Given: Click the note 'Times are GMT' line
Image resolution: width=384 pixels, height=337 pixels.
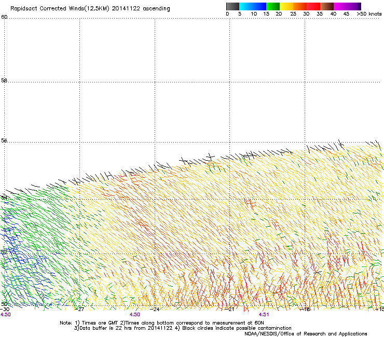Looking at the screenshot, I should (162, 323).
